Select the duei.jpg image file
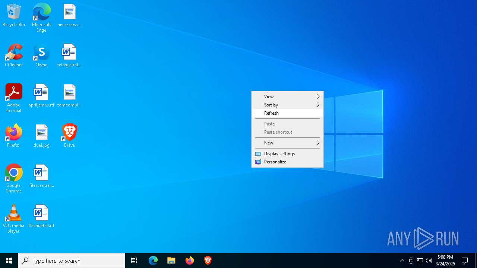The height and width of the screenshot is (268, 477). pos(41,136)
